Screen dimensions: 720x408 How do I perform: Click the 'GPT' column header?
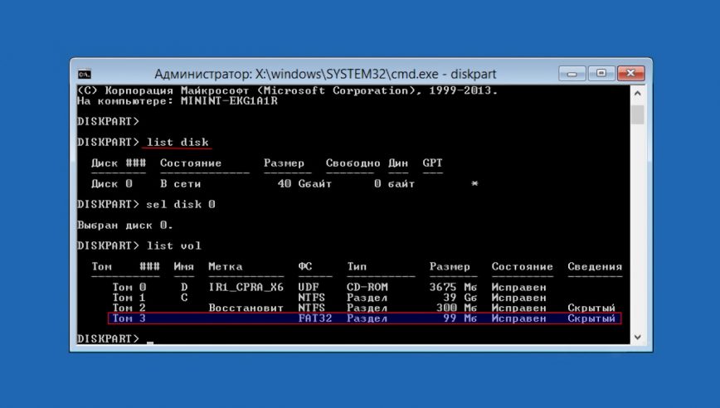tap(432, 163)
